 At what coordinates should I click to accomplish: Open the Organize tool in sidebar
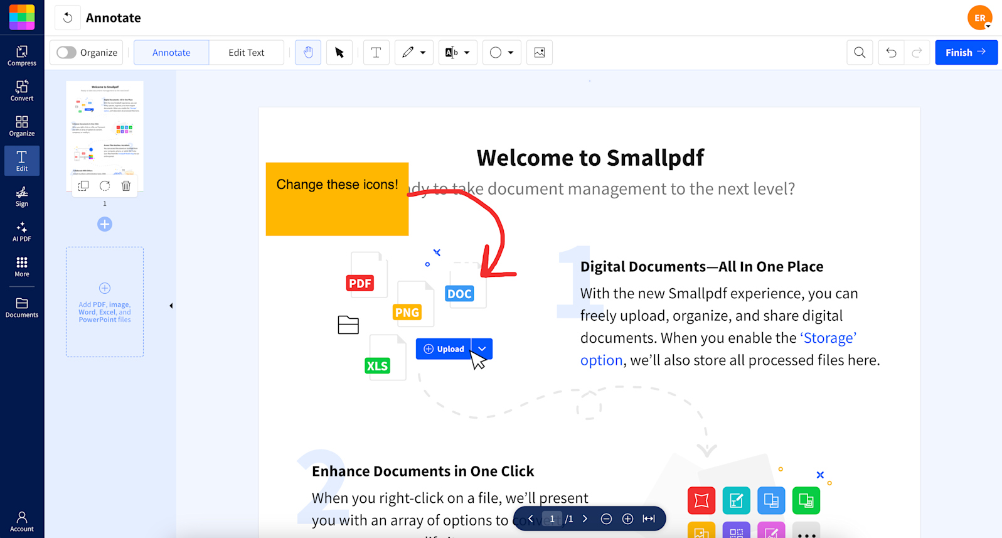[22, 126]
